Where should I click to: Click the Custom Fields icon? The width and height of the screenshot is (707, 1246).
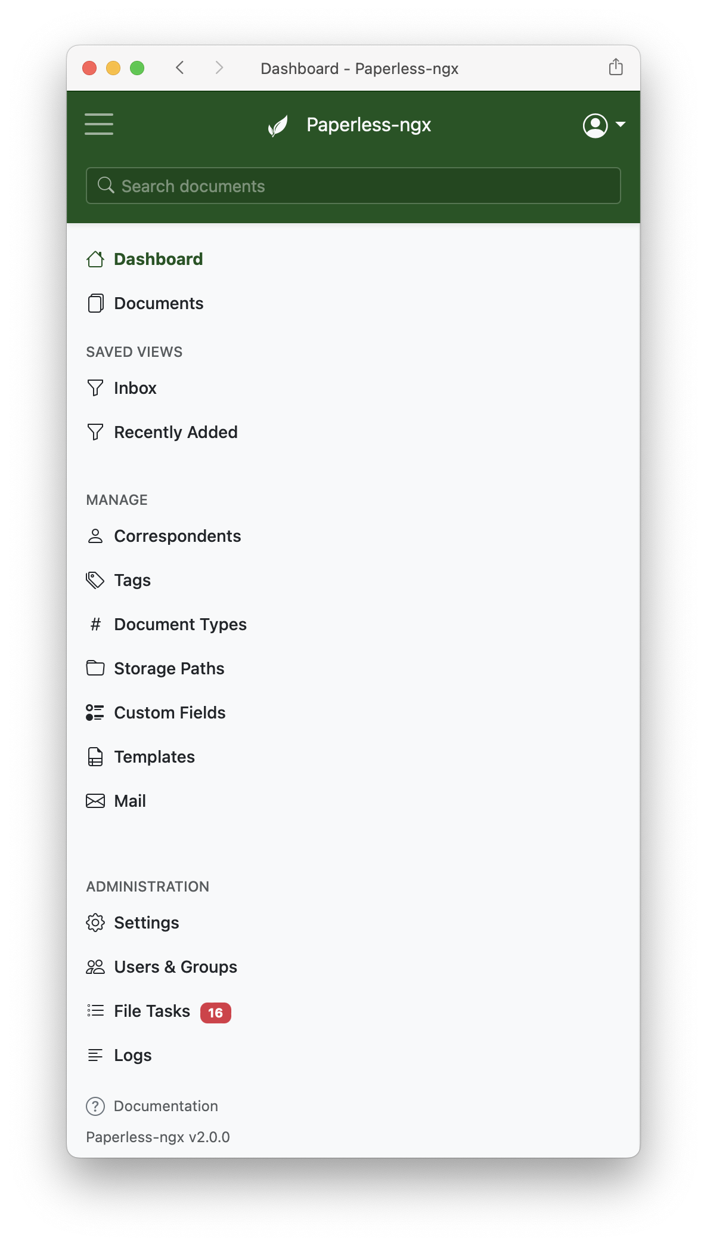pyautogui.click(x=95, y=713)
